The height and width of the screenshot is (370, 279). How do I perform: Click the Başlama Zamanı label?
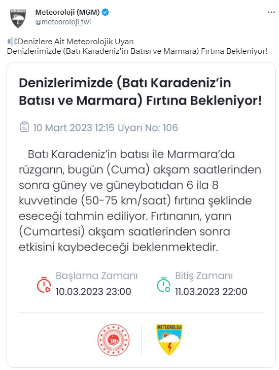click(x=96, y=276)
